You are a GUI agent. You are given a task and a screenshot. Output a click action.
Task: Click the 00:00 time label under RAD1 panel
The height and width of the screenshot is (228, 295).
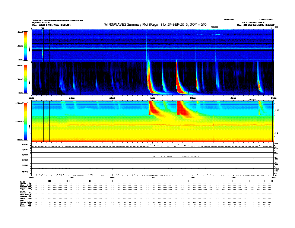pos(31,98)
